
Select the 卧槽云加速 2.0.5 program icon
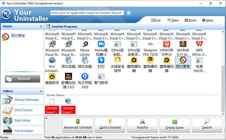pos(69,76)
